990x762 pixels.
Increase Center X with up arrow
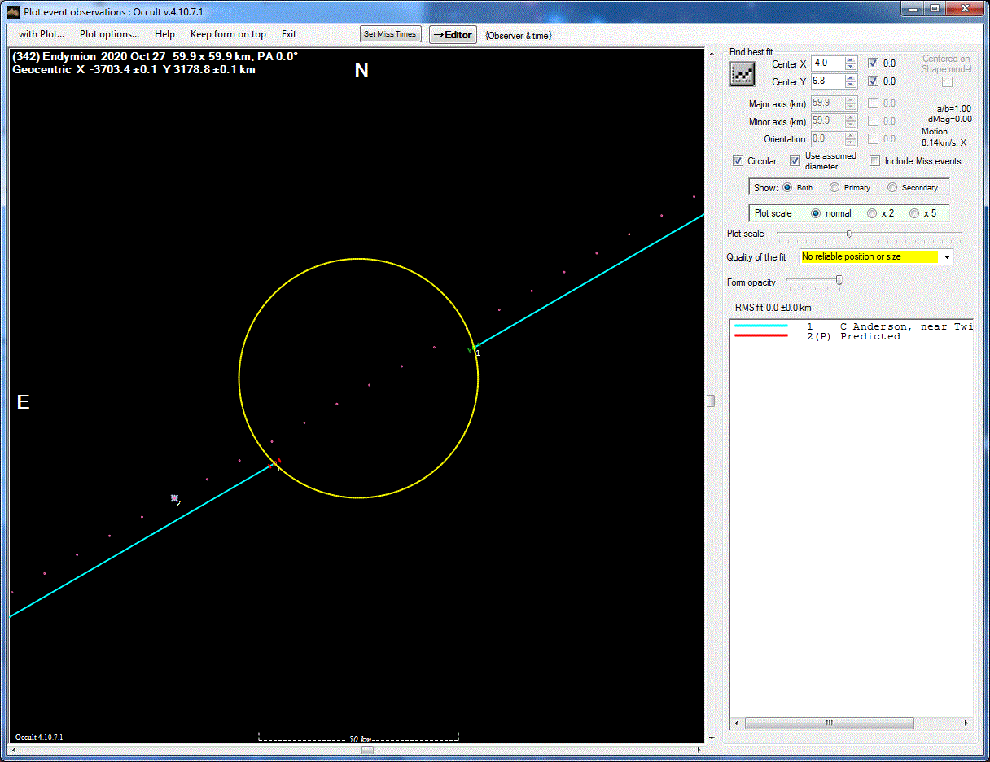(x=851, y=60)
